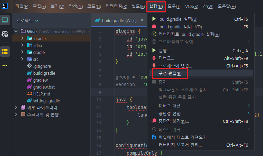The height and width of the screenshot is (156, 263).
Task: Click the settings.gradle elephant icon
Action: coord(29,101)
